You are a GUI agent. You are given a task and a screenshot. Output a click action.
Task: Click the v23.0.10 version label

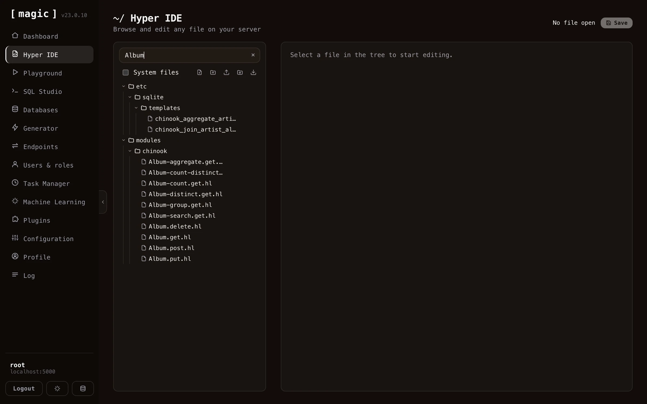[74, 15]
